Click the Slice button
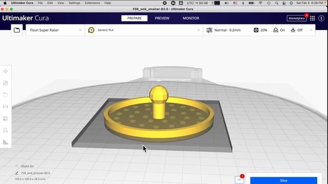Viewport: 328px width, 184px height. [x=283, y=180]
